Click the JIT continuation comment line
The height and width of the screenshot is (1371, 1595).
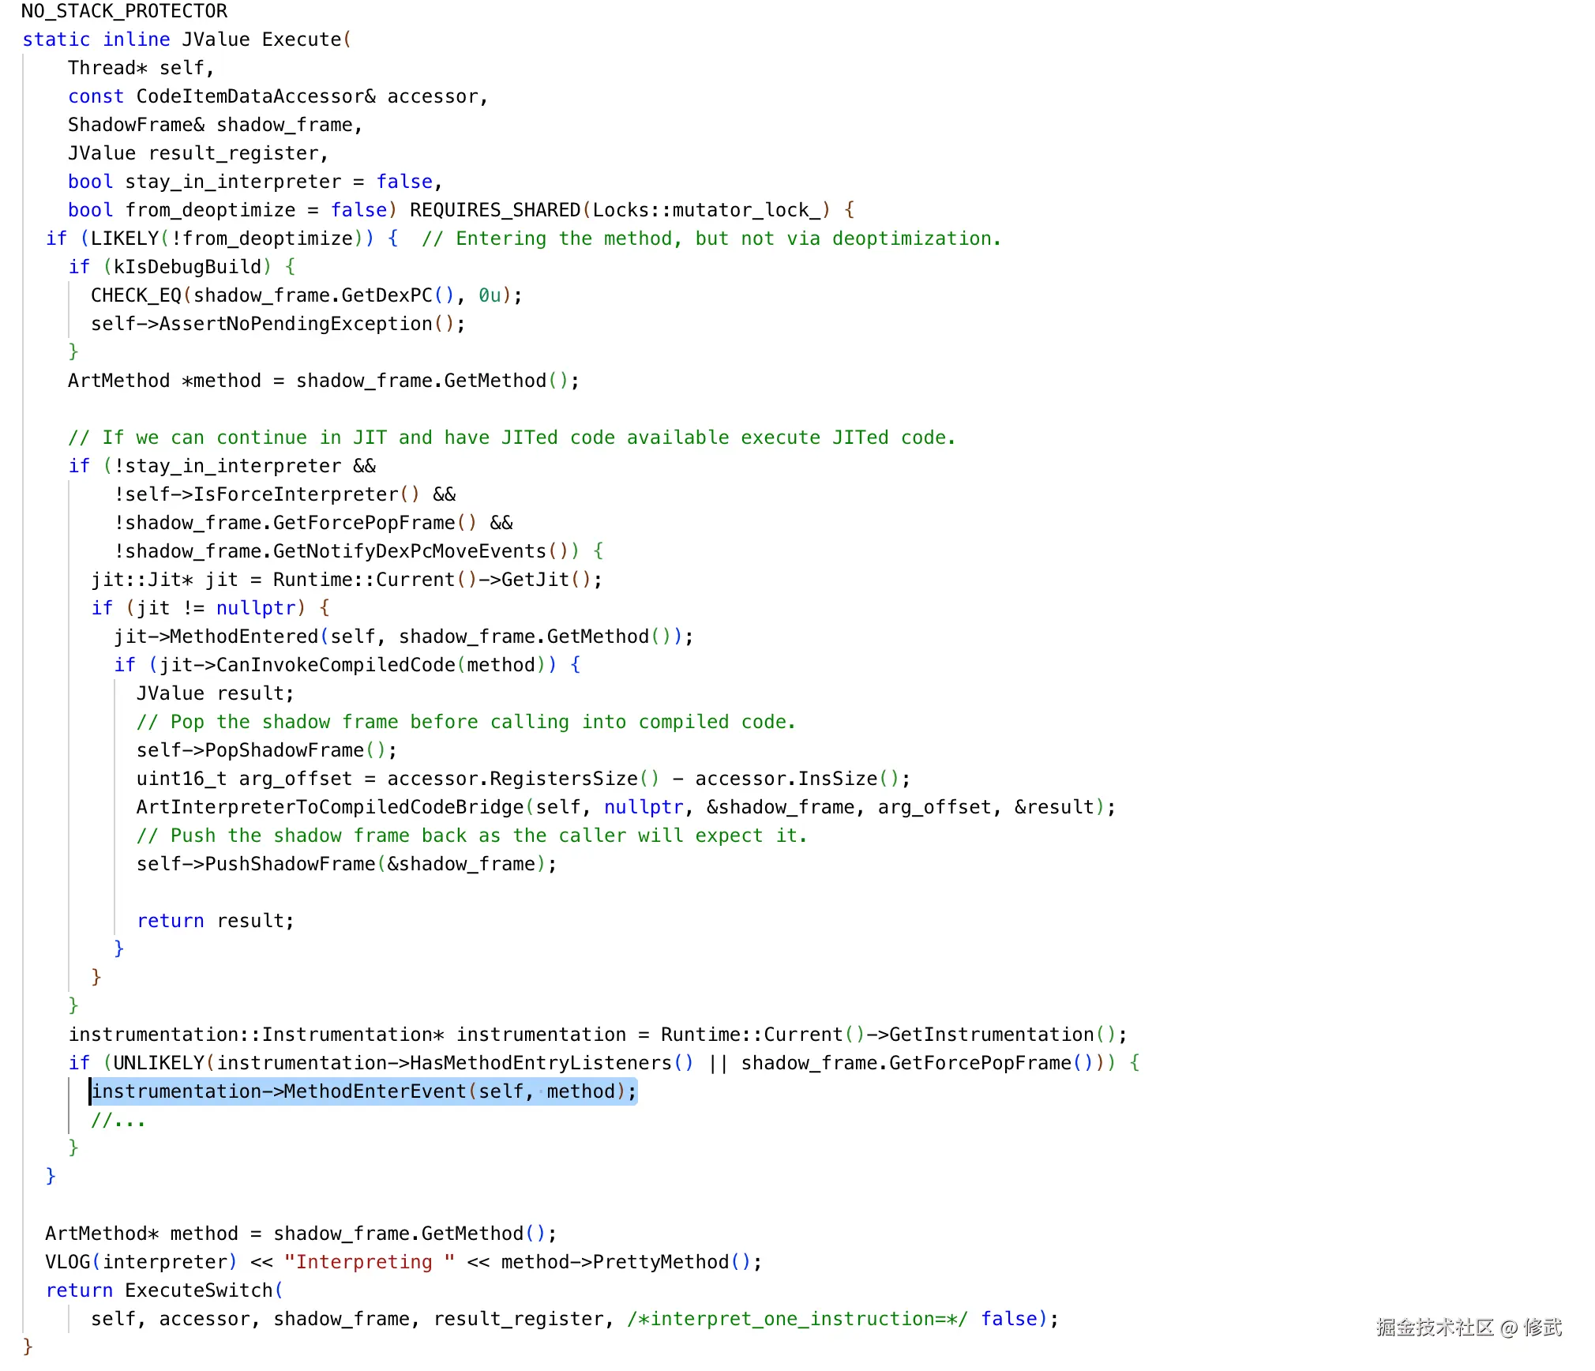click(x=512, y=438)
